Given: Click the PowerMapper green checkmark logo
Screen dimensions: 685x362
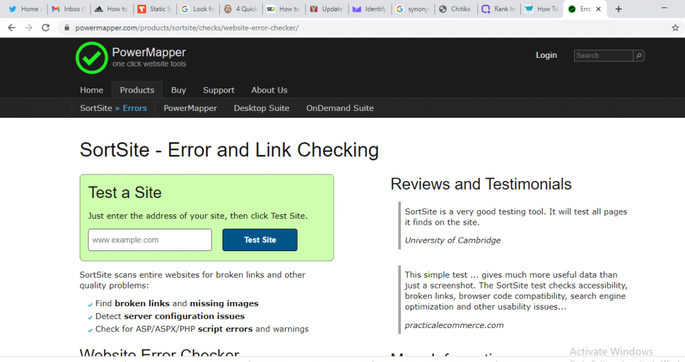Looking at the screenshot, I should [x=92, y=58].
